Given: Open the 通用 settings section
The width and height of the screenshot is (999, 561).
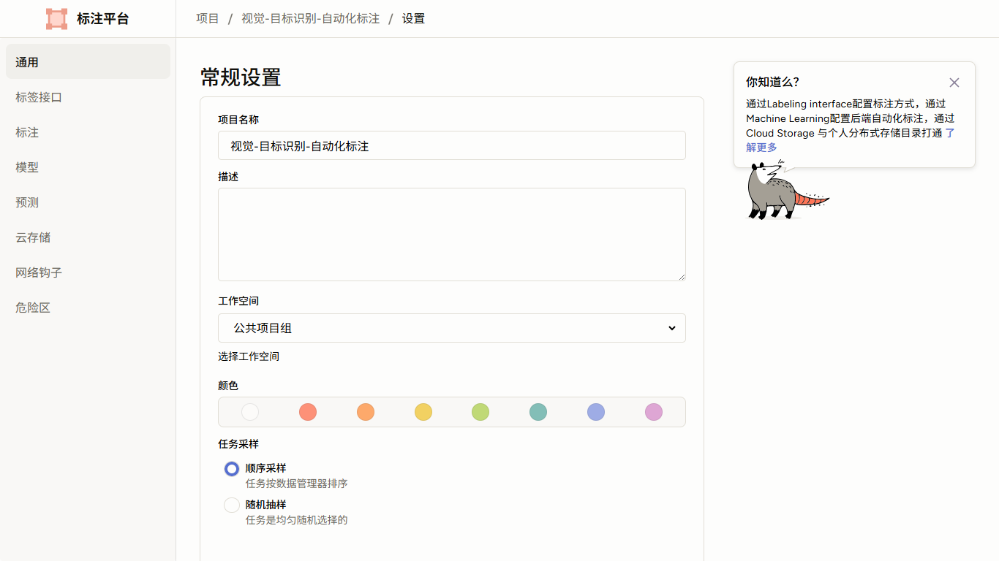Looking at the screenshot, I should pyautogui.click(x=88, y=61).
